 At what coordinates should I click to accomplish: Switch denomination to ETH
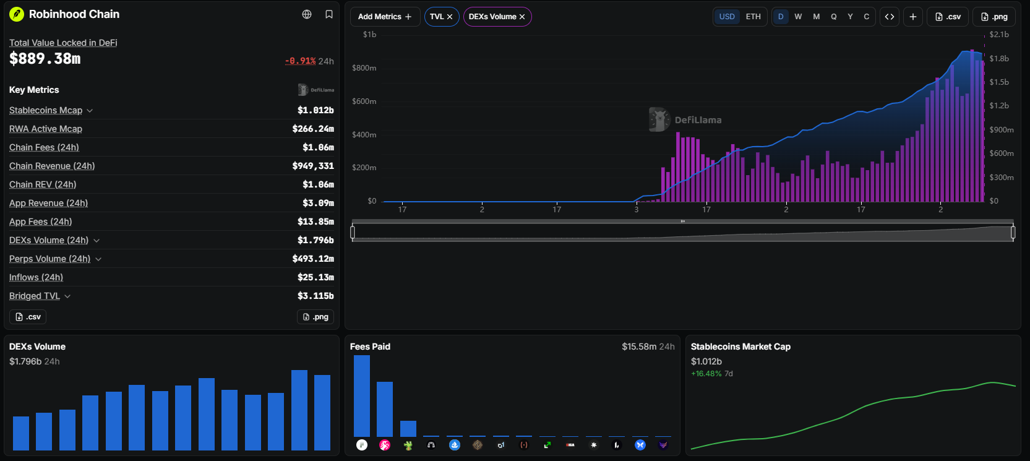tap(753, 17)
